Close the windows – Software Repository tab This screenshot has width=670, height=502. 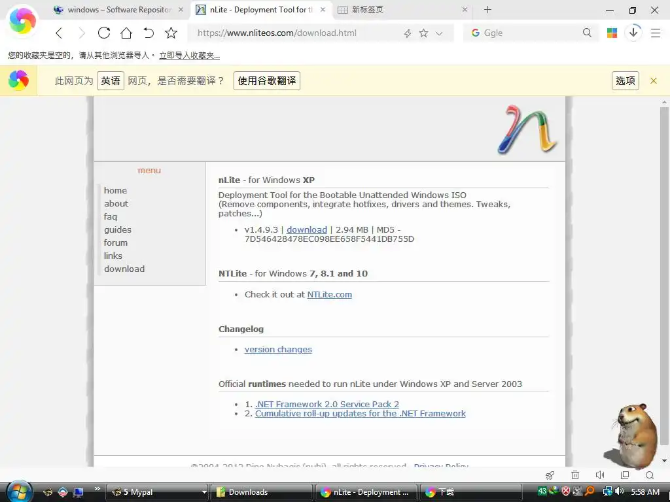(181, 9)
